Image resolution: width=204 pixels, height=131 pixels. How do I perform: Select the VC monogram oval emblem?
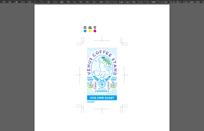pos(102,82)
